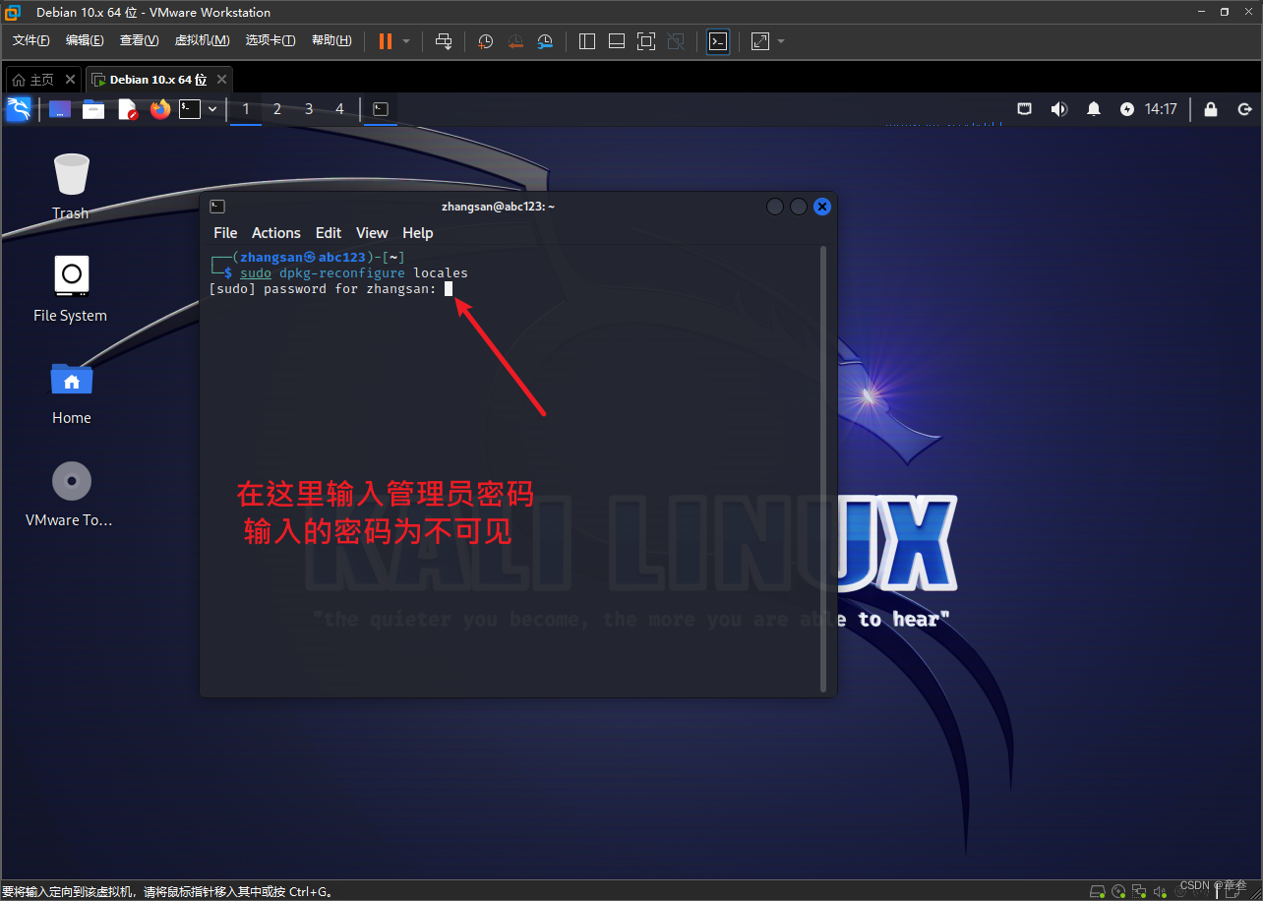Switch to workspace 1
Viewport: 1263px width, 901px height.
246,109
